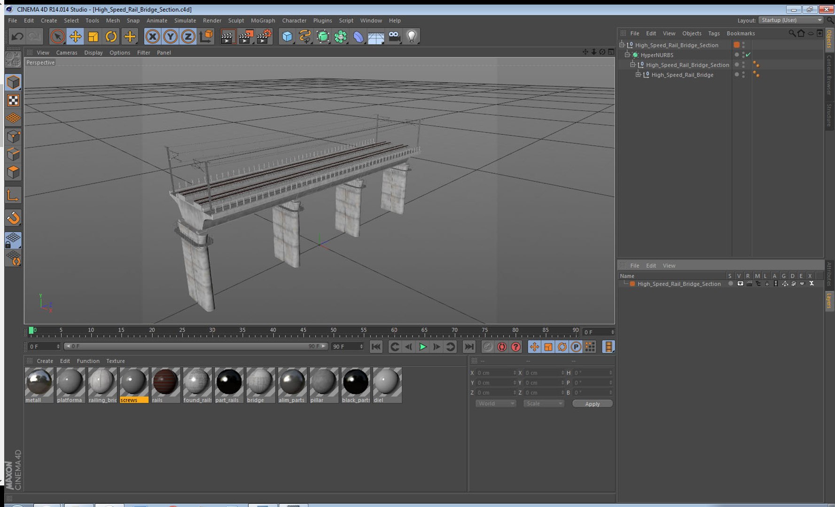The width and height of the screenshot is (835, 507).
Task: Open the Scale mode dropdown
Action: (x=544, y=404)
